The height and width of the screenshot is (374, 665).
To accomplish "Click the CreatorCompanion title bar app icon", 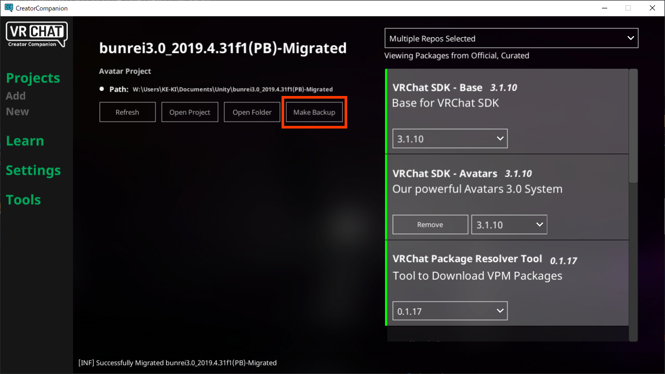I will click(x=8, y=8).
